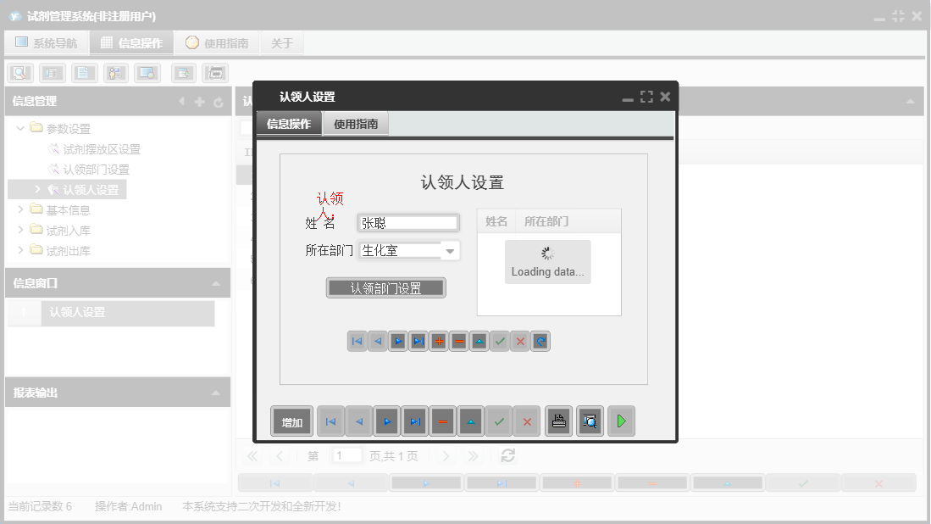This screenshot has width=931, height=524.
Task: Collapse the 参数设置 folder
Action: (19, 128)
